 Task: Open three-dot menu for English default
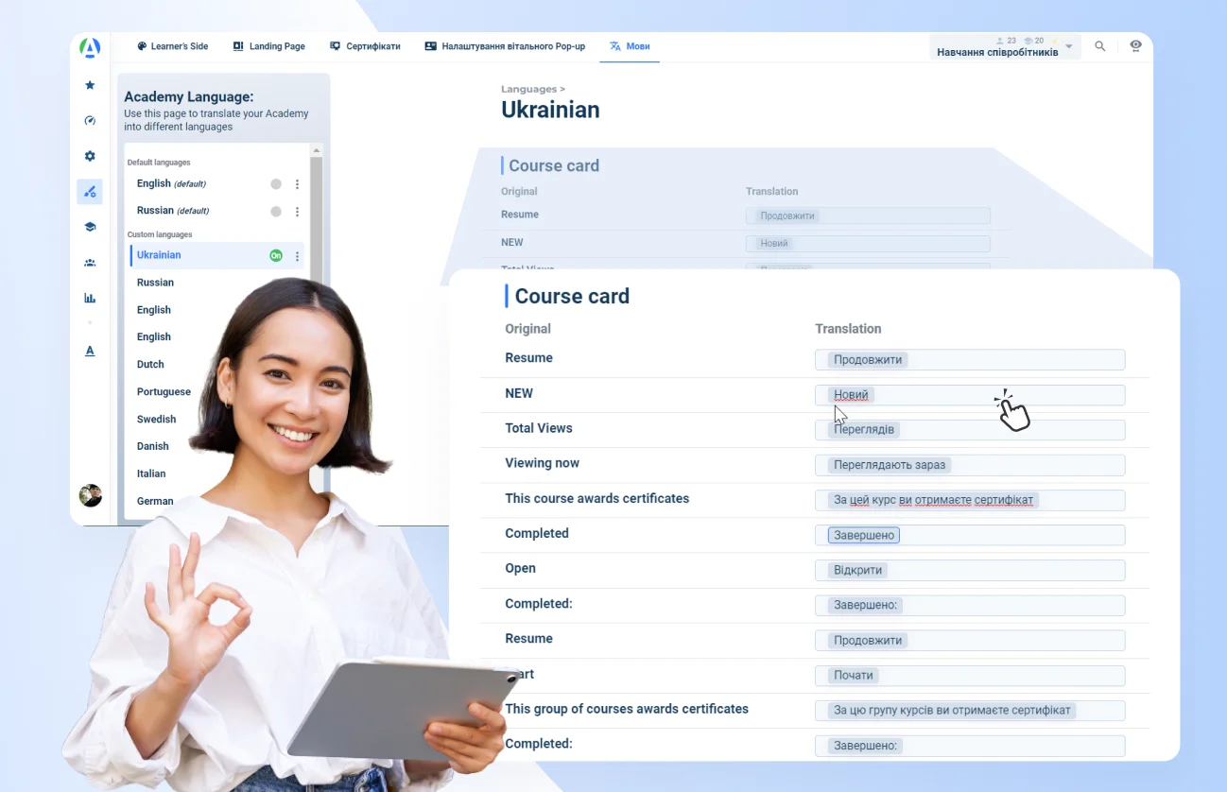point(298,184)
